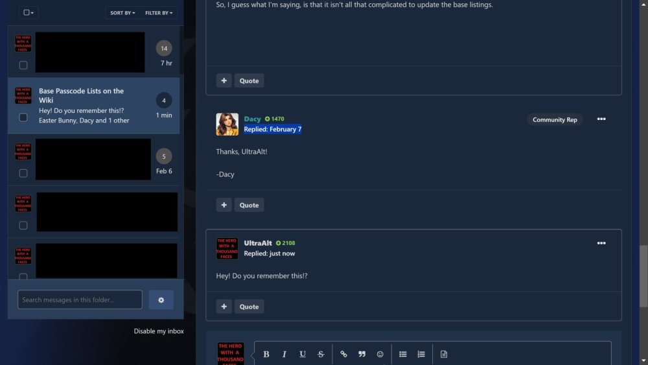The height and width of the screenshot is (365, 648).
Task: Click the underline formatting icon
Action: 303,354
